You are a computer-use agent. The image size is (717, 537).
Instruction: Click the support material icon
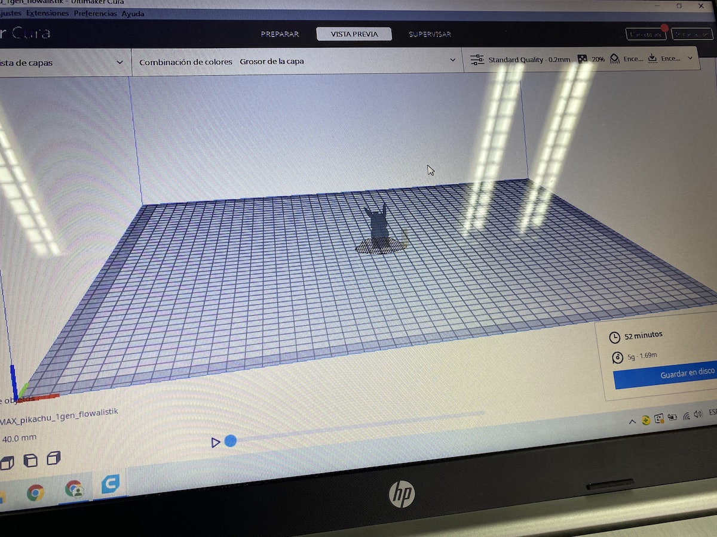(614, 59)
